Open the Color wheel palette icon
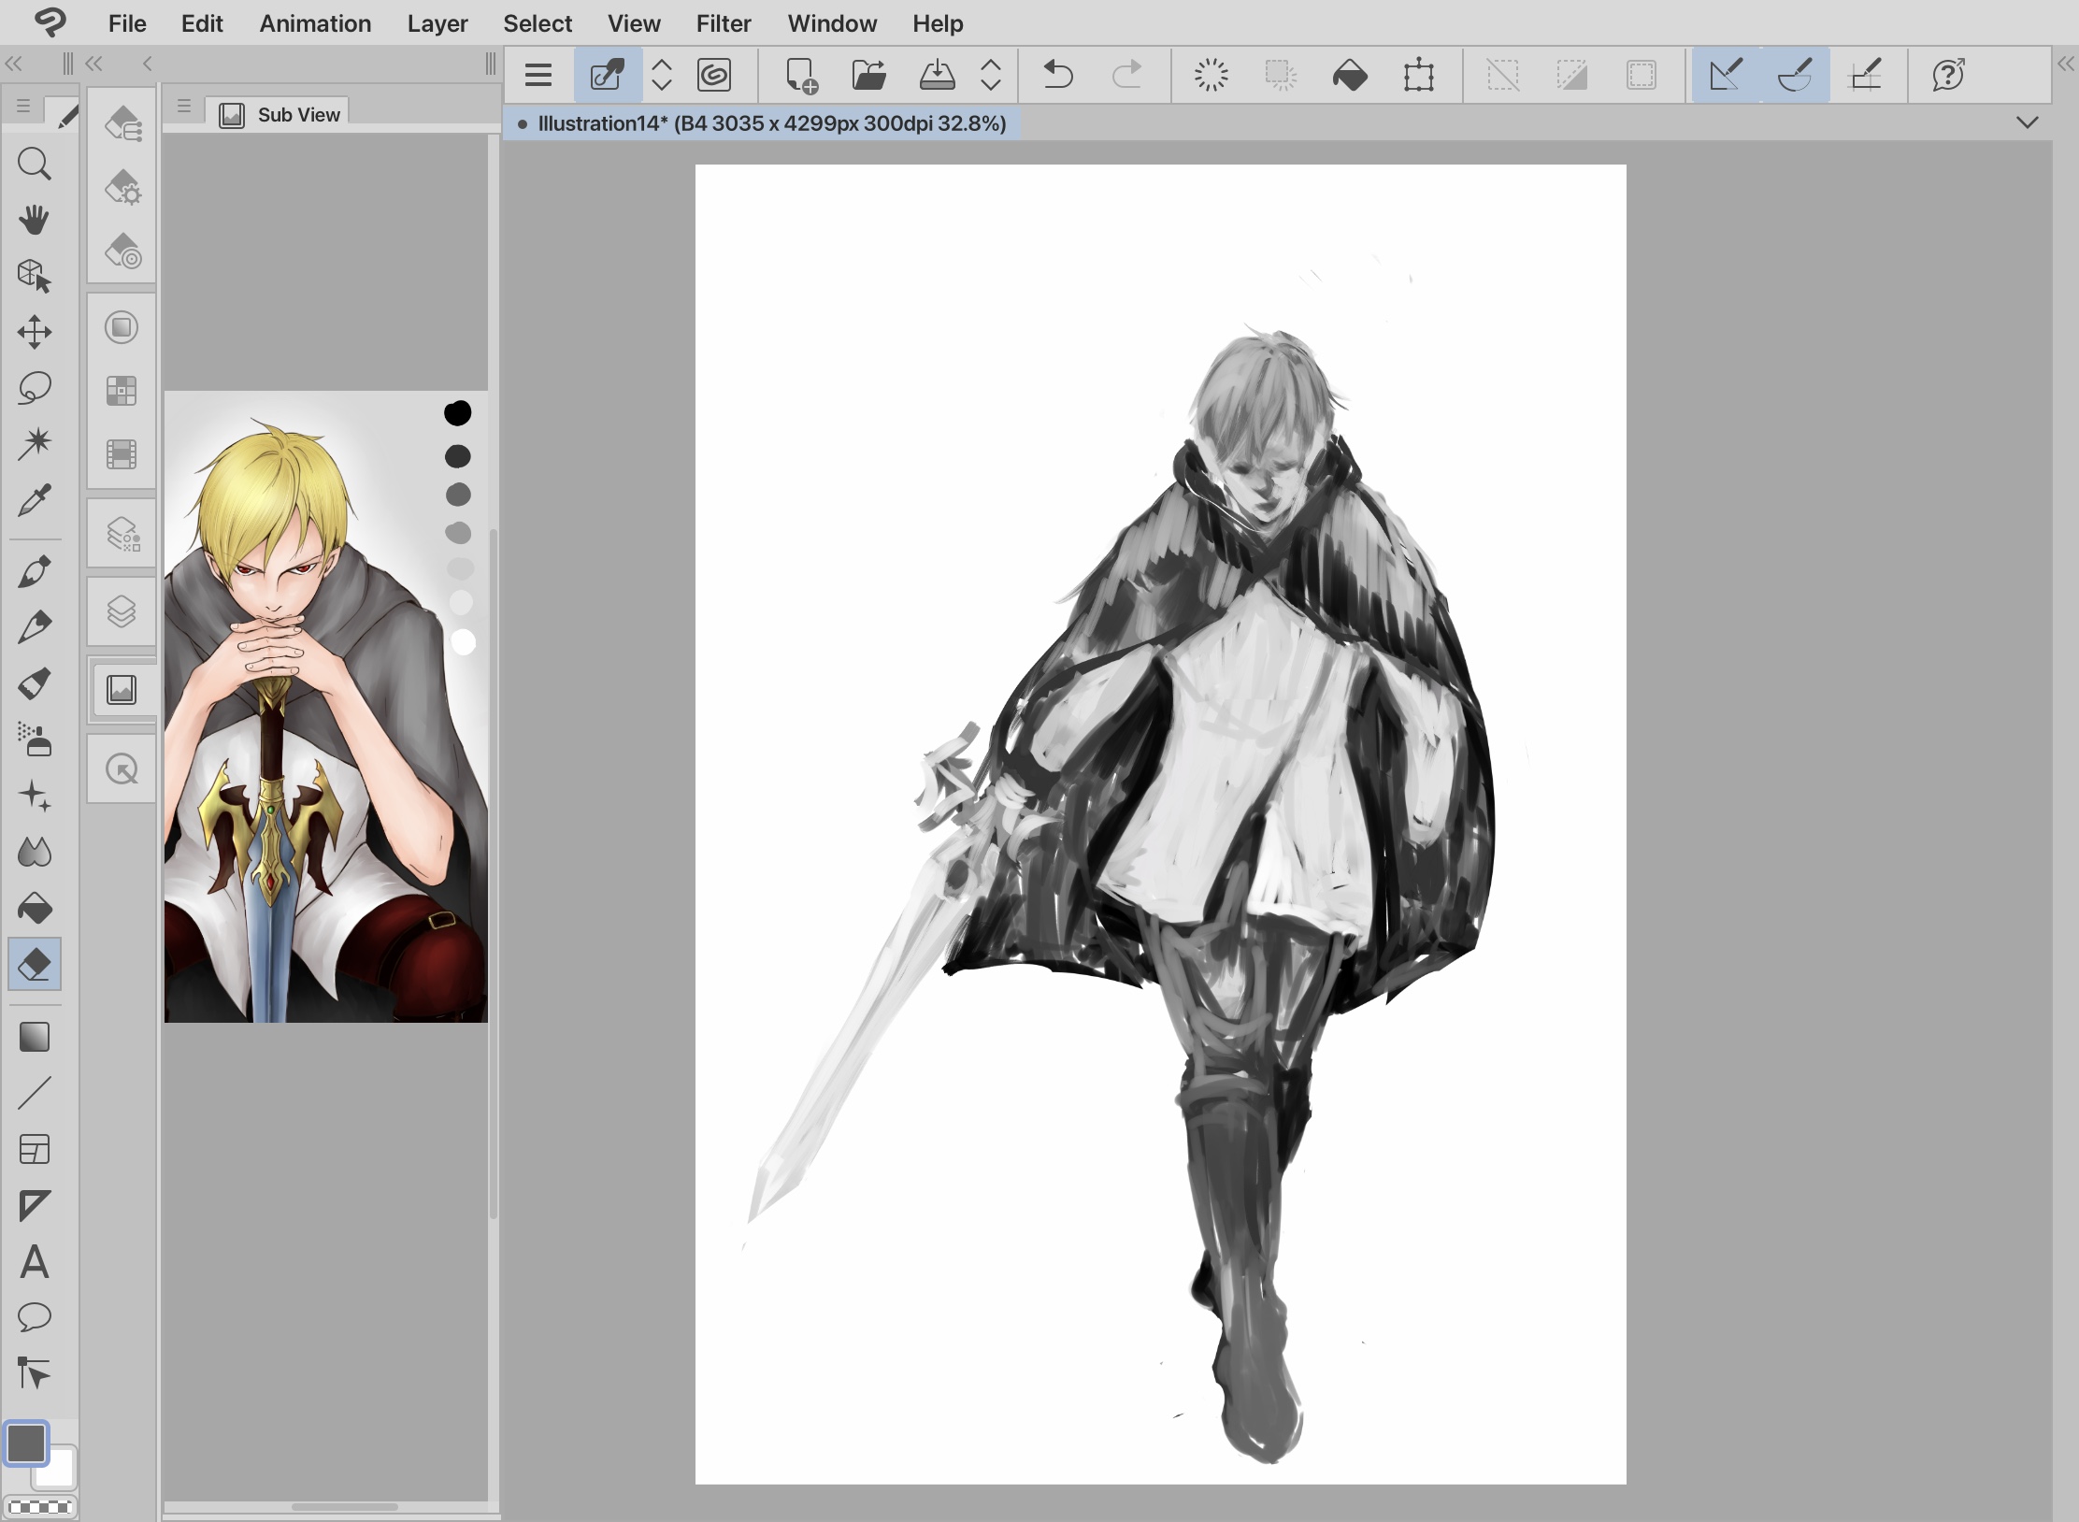The image size is (2079, 1522). coord(122,327)
